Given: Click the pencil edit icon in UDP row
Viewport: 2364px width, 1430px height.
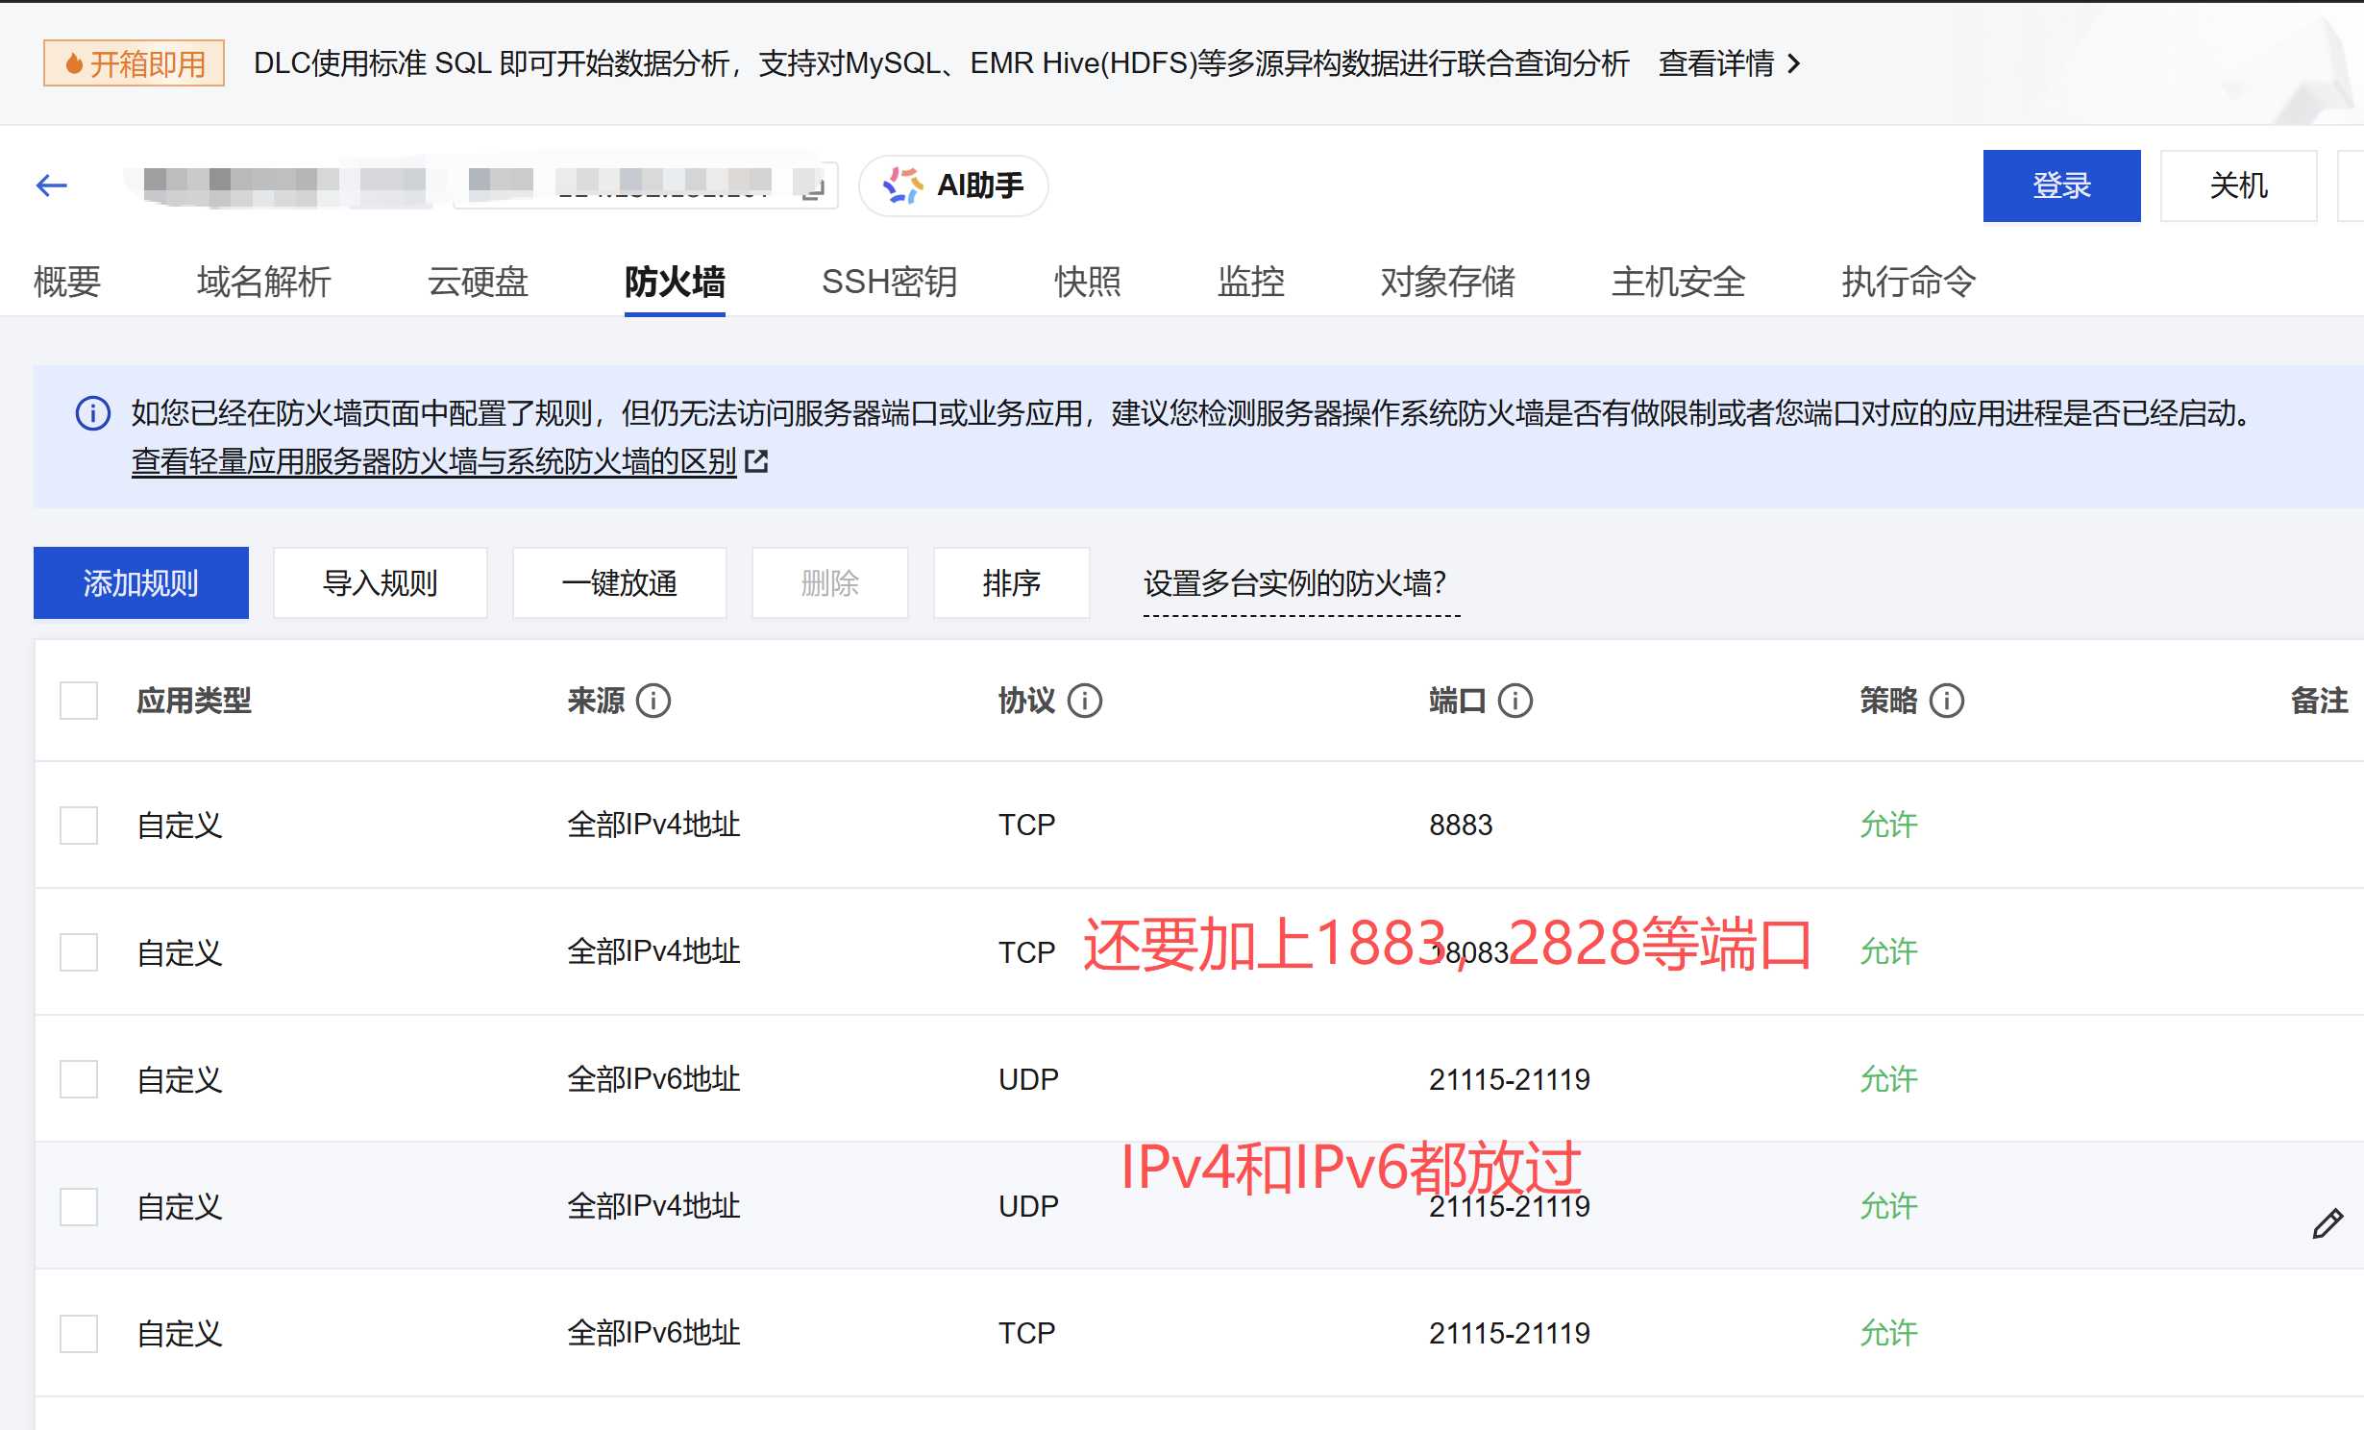Looking at the screenshot, I should [2327, 1223].
